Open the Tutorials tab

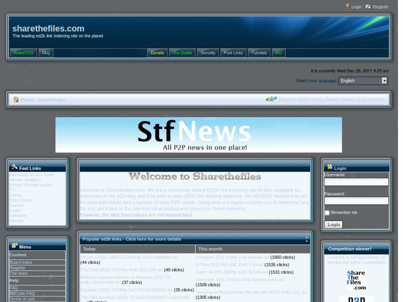point(259,53)
